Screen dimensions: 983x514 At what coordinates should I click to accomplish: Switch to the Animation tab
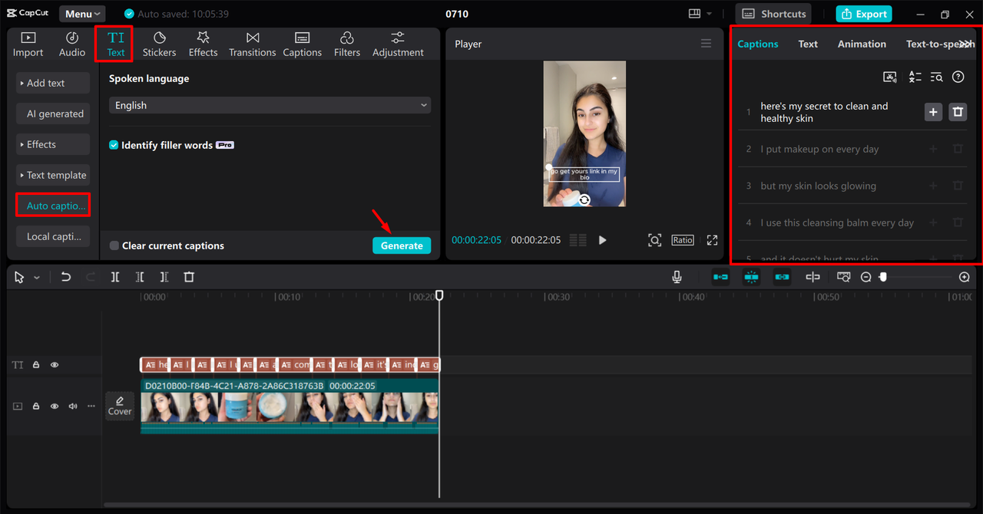(862, 44)
